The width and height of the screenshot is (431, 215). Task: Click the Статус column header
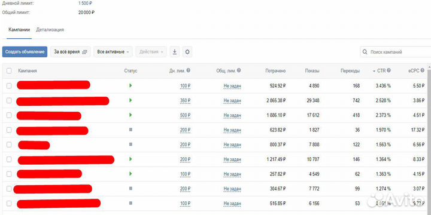click(130, 70)
